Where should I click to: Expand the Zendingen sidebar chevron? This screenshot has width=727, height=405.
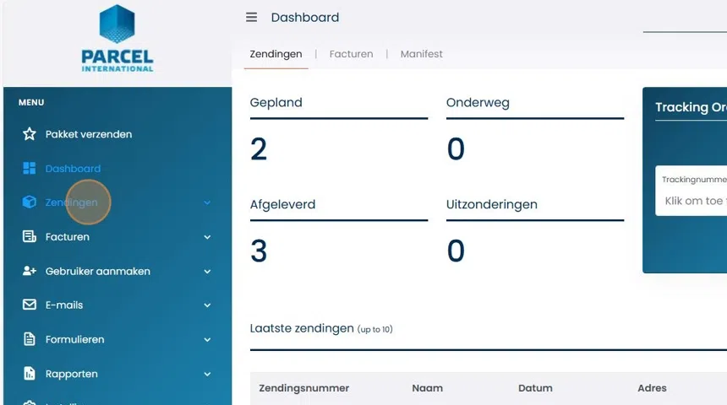(207, 202)
